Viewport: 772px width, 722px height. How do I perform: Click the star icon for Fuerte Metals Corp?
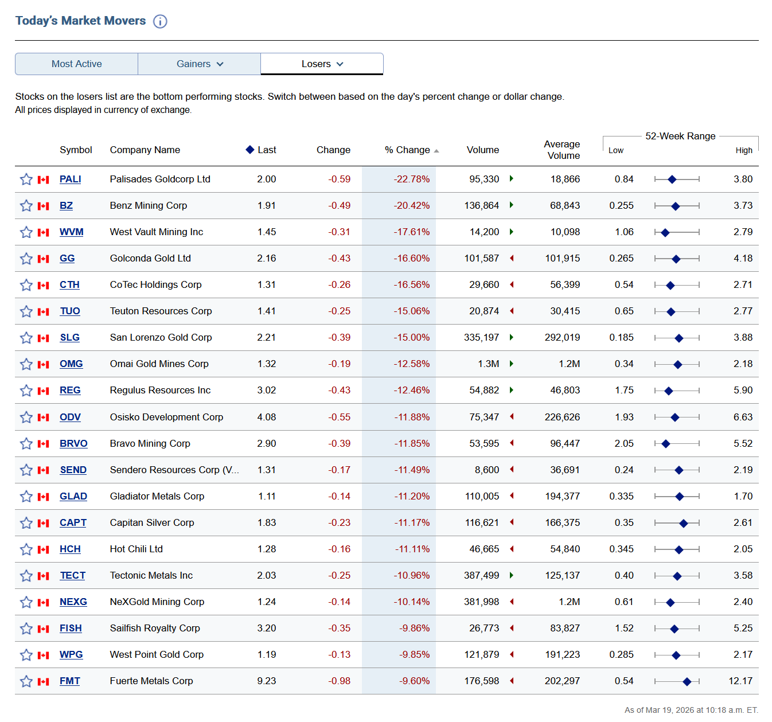[26, 681]
